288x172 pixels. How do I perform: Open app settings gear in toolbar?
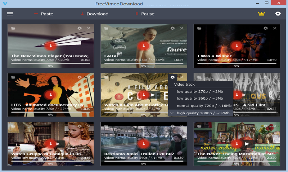pyautogui.click(x=278, y=14)
